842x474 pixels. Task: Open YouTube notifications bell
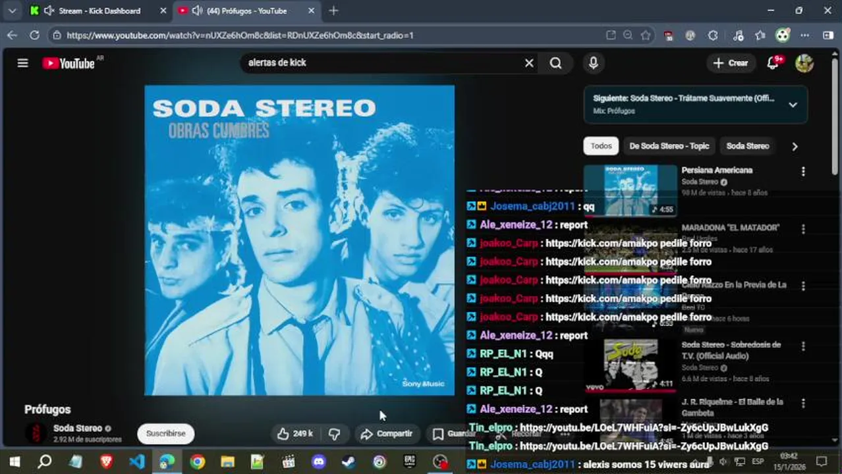pos(773,63)
